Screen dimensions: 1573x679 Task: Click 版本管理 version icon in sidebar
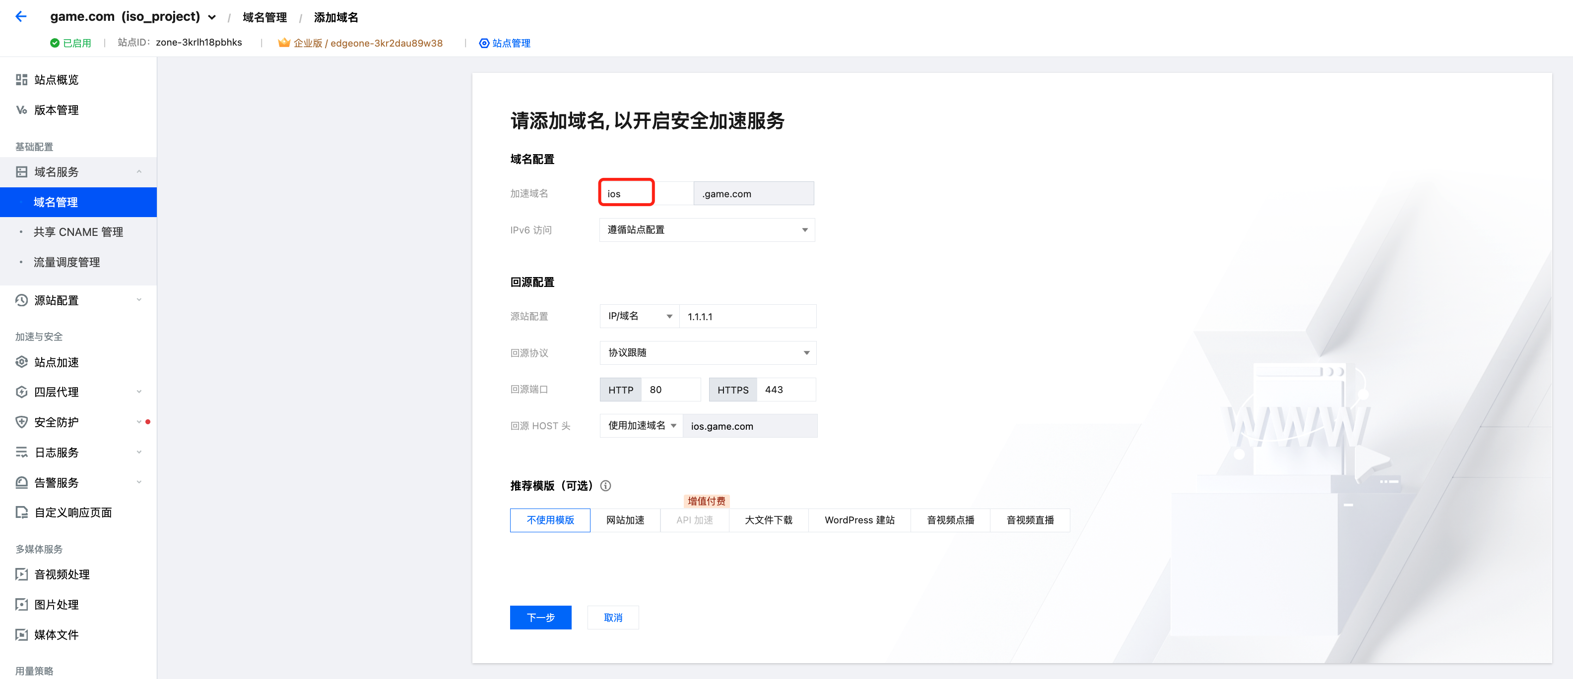[21, 111]
